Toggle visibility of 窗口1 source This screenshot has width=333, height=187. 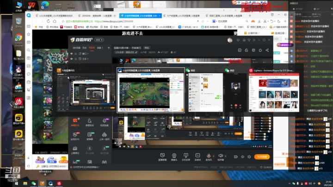[x=72, y=54]
